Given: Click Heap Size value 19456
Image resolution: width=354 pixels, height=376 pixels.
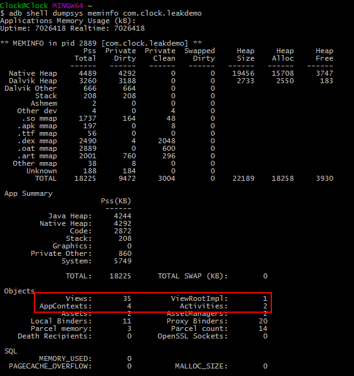Looking at the screenshot, I should (x=243, y=73).
